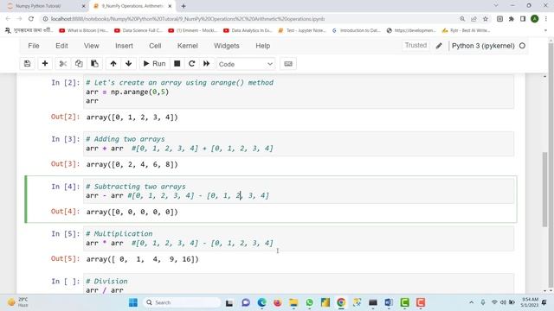This screenshot has width=554, height=311.
Task: Open the Insert menu
Action: tap(124, 46)
